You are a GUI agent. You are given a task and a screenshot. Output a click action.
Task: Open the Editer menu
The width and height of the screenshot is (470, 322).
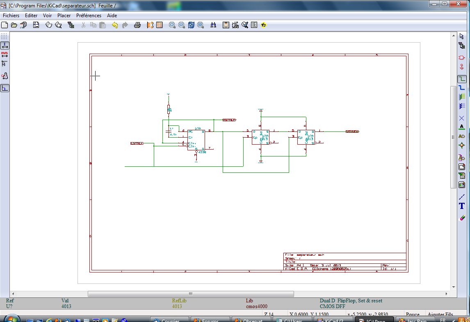tap(31, 15)
